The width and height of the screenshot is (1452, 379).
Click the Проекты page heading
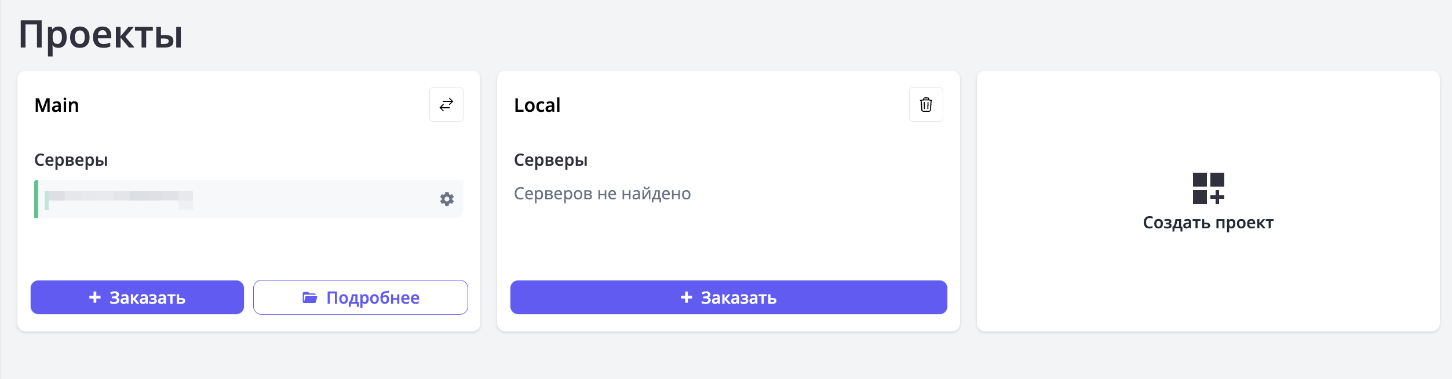click(101, 35)
